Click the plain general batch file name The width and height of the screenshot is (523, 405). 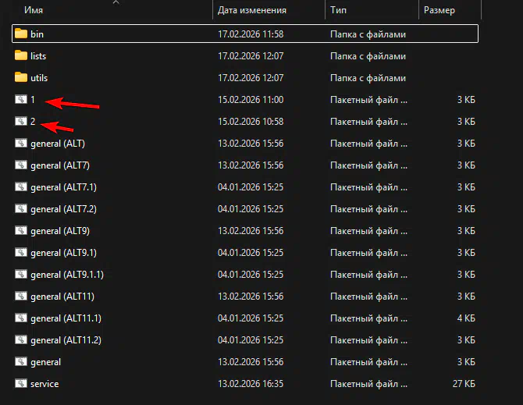(45, 362)
